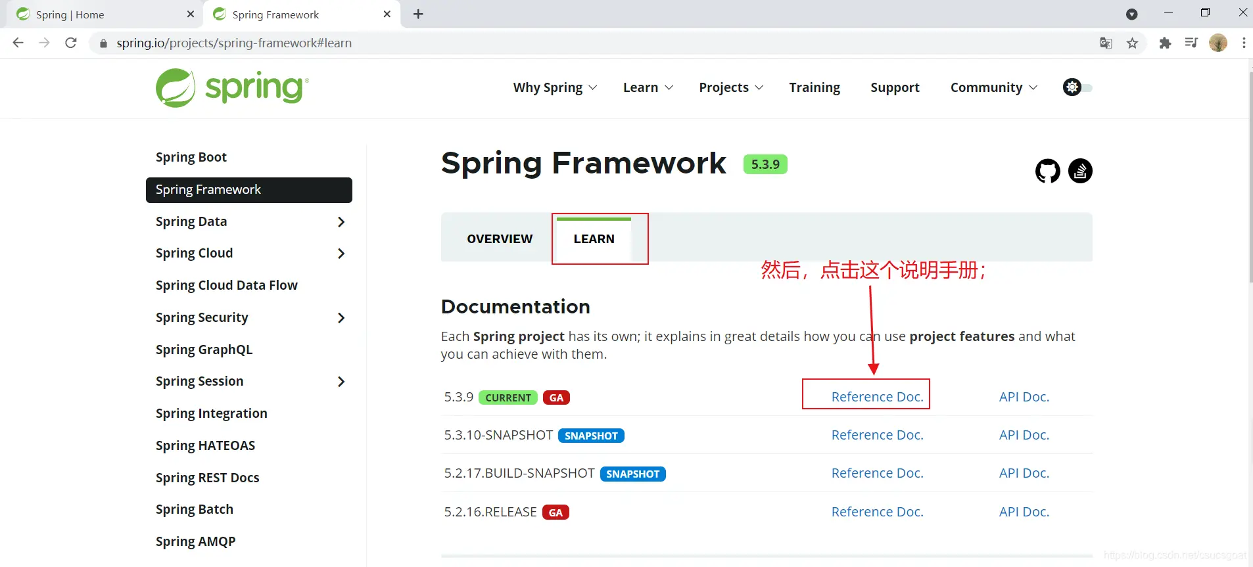Open Reference Doc. for 5.3.9
This screenshot has height=567, width=1253.
click(877, 397)
